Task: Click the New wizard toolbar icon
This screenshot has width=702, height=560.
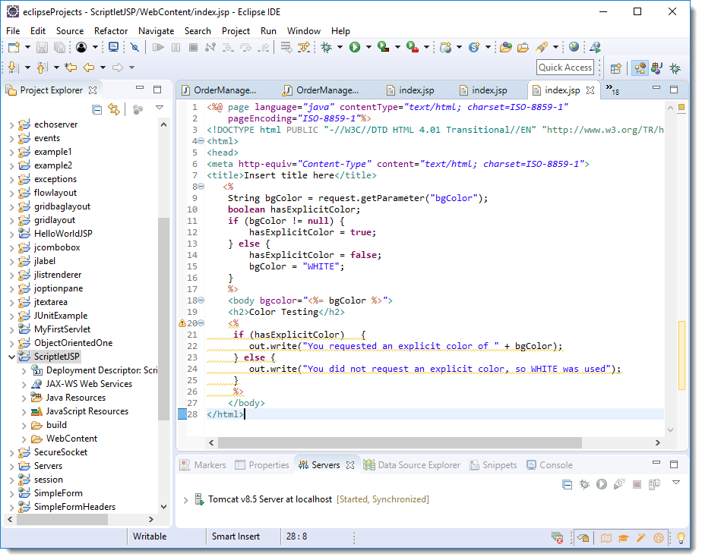Action: tap(14, 47)
